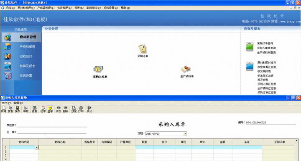Click the blue report icon beside 原材料即时库存
Image resolution: width=301 pixels, height=161 pixels.
pos(250,66)
